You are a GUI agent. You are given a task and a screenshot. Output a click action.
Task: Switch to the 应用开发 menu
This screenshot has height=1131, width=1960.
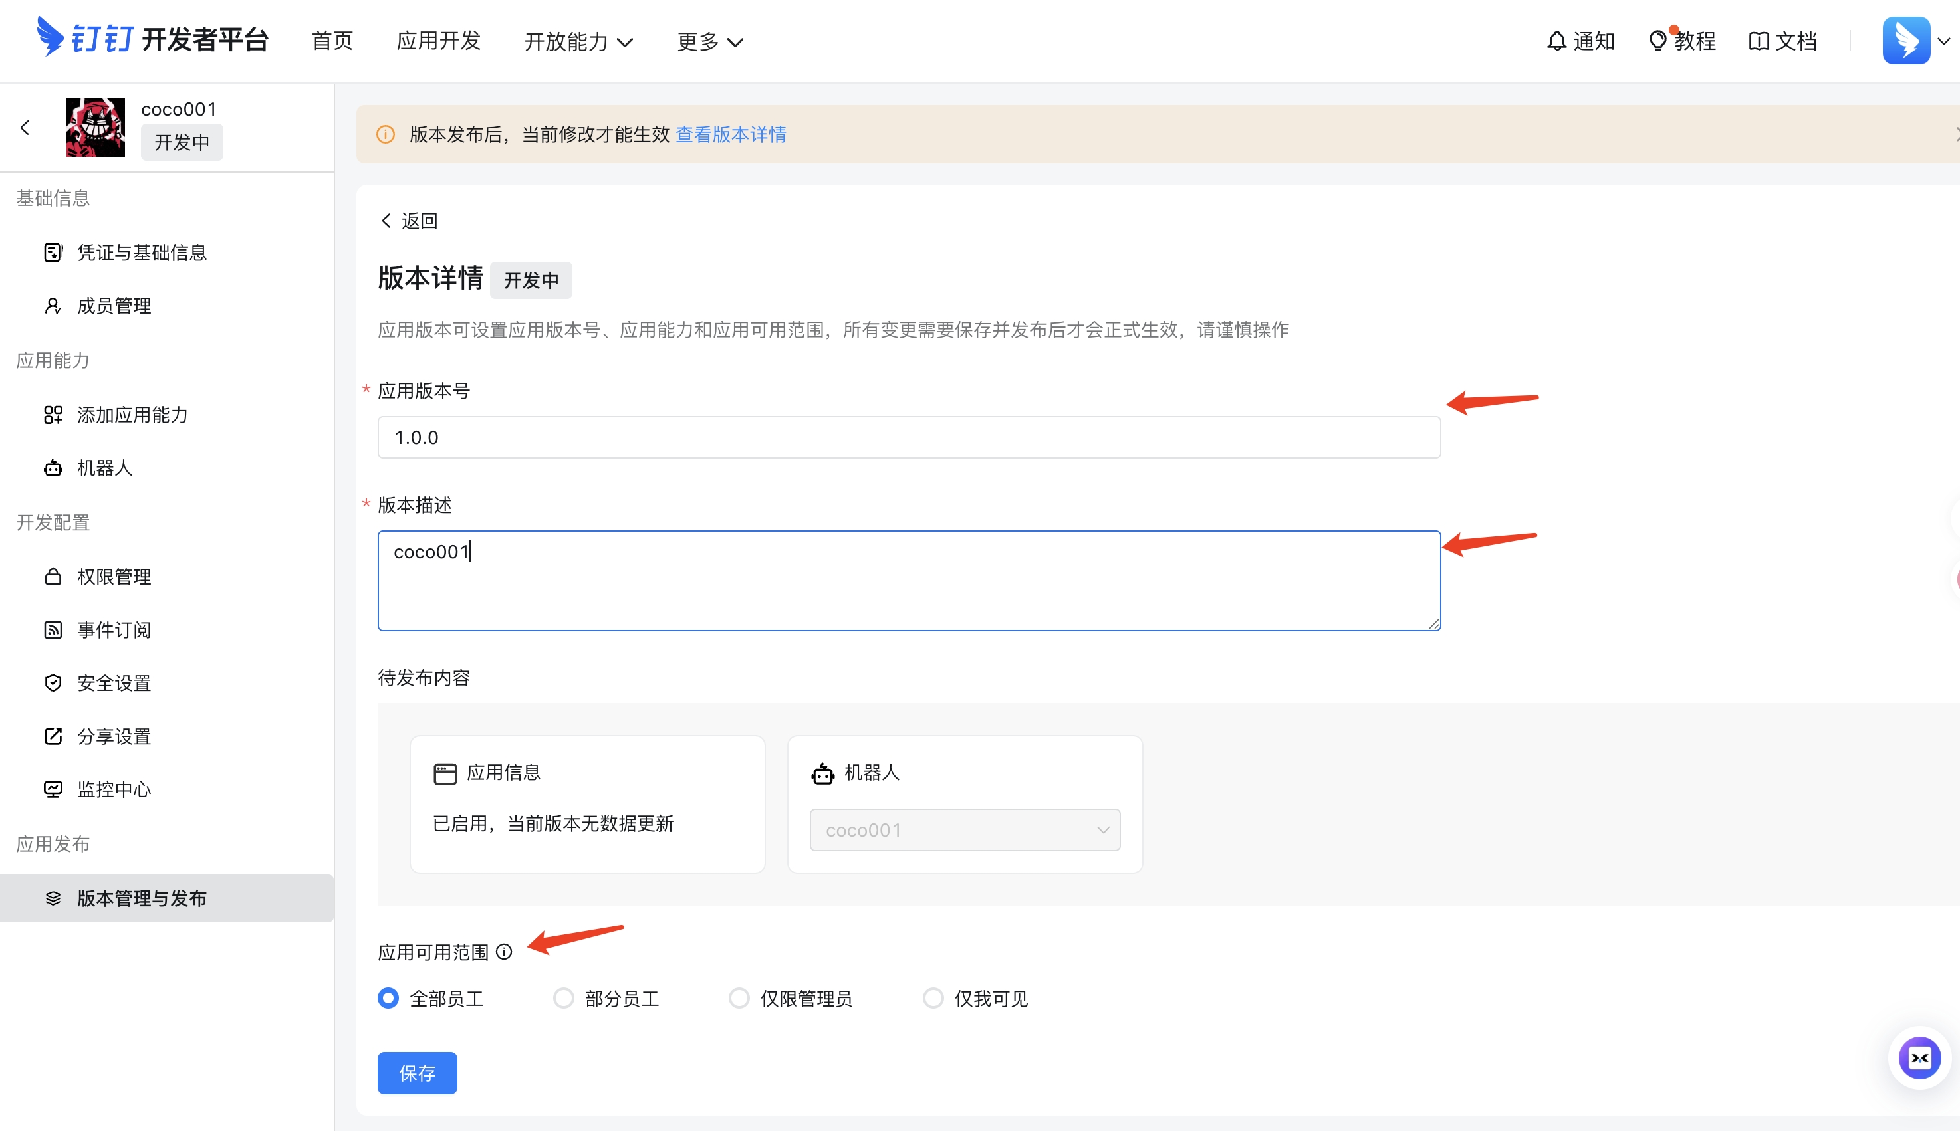tap(438, 41)
